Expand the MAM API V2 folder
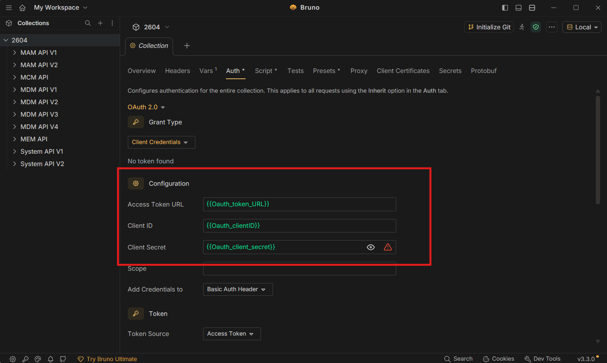607x363 pixels. 15,65
